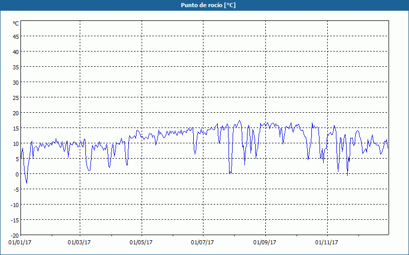Click the -15 value on the y-axis
Image resolution: width=409 pixels, height=255 pixels.
[15, 220]
